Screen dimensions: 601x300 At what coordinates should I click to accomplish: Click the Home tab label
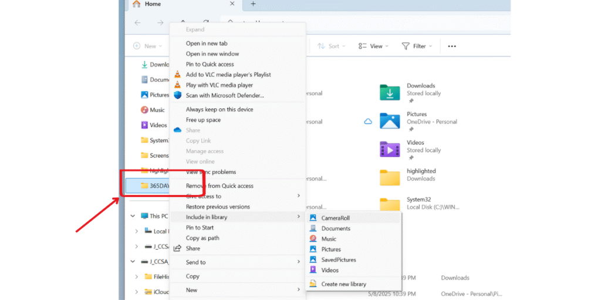(x=153, y=4)
